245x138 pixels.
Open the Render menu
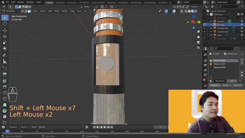coord(21,2)
